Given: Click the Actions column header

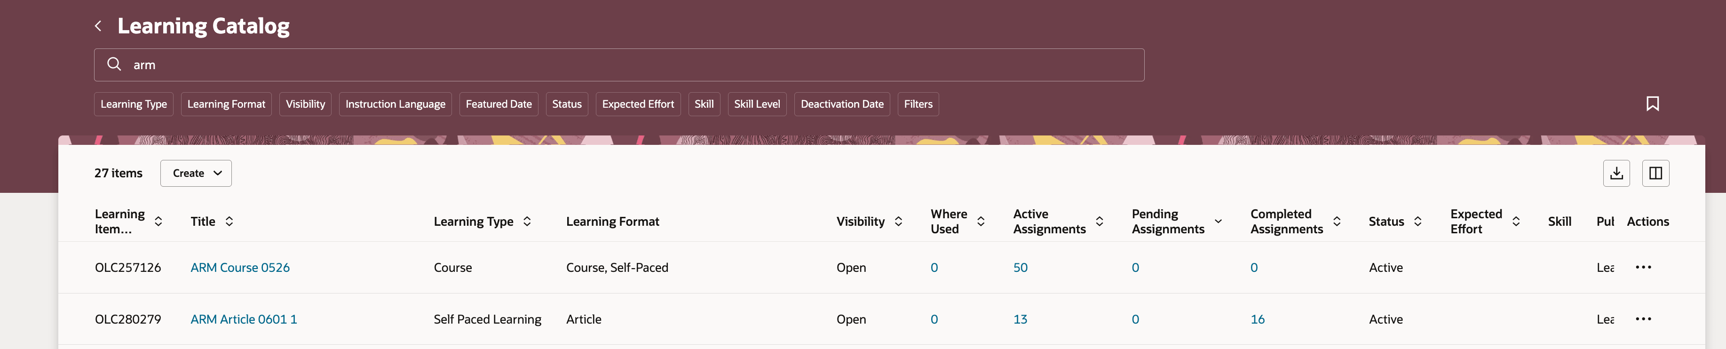Looking at the screenshot, I should tap(1647, 221).
